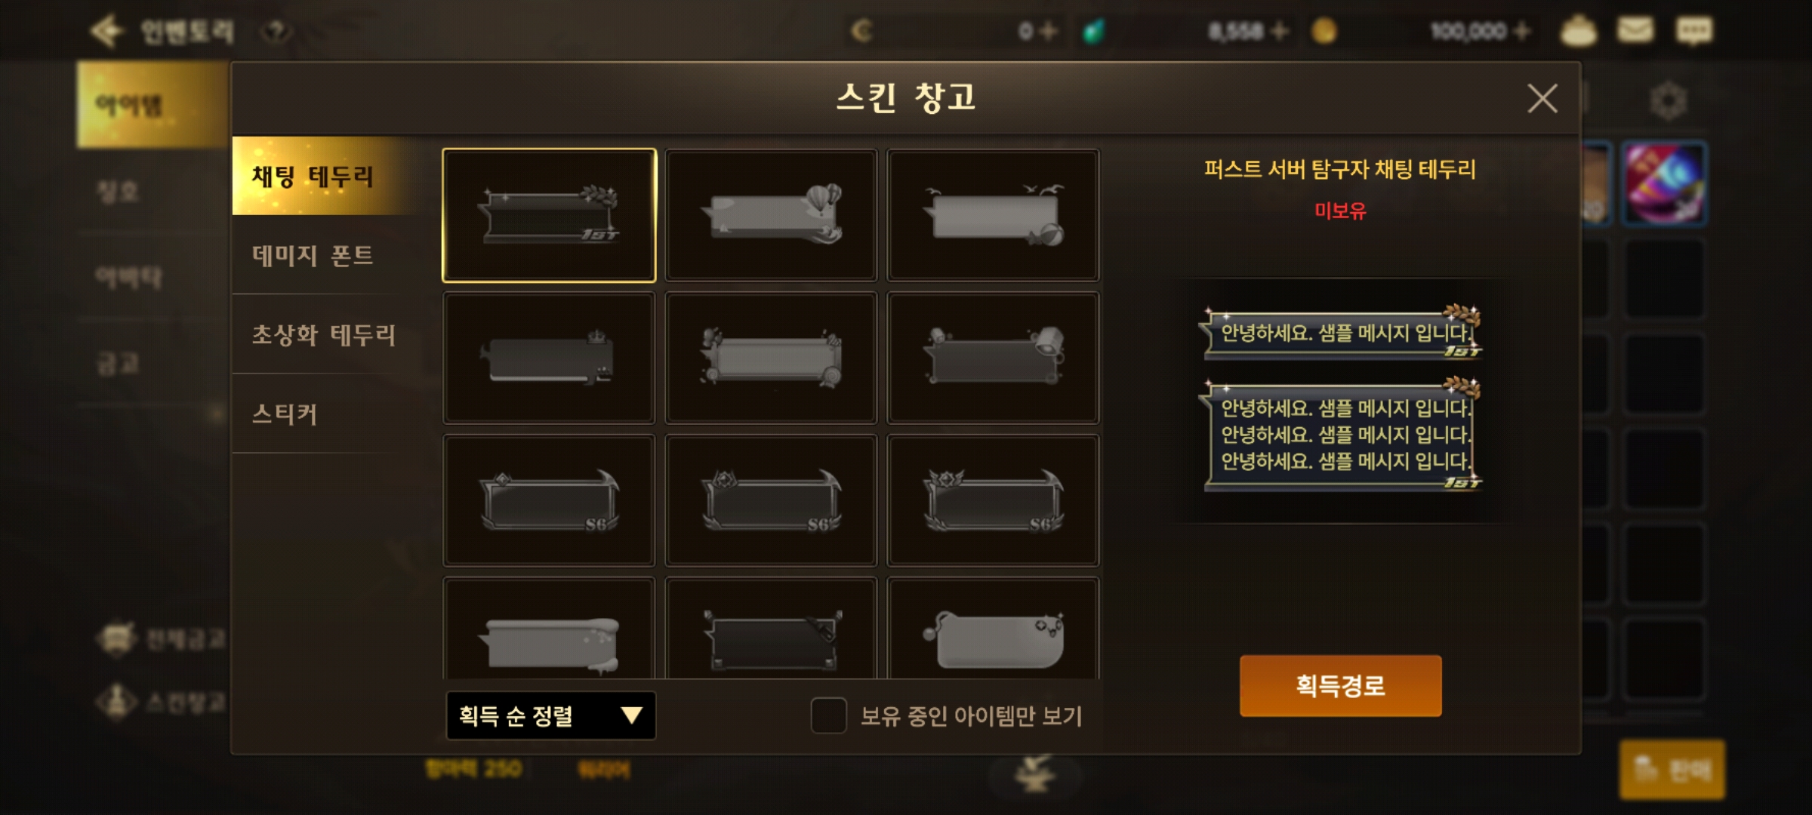Screen dimensions: 1812x815
Task: Choose the third S6 winged chat border
Action: (993, 500)
